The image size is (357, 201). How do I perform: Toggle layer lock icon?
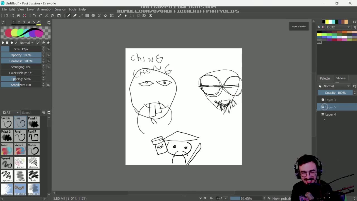(x=320, y=86)
